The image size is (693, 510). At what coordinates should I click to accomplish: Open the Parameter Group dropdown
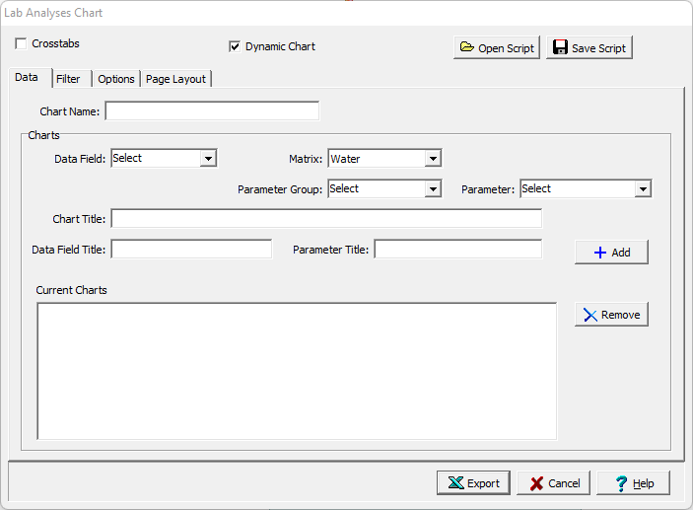(432, 188)
